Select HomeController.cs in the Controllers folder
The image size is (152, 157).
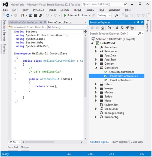120,80
